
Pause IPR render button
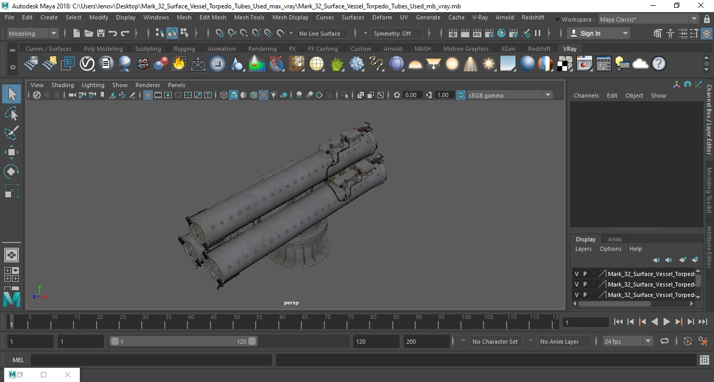pos(538,33)
